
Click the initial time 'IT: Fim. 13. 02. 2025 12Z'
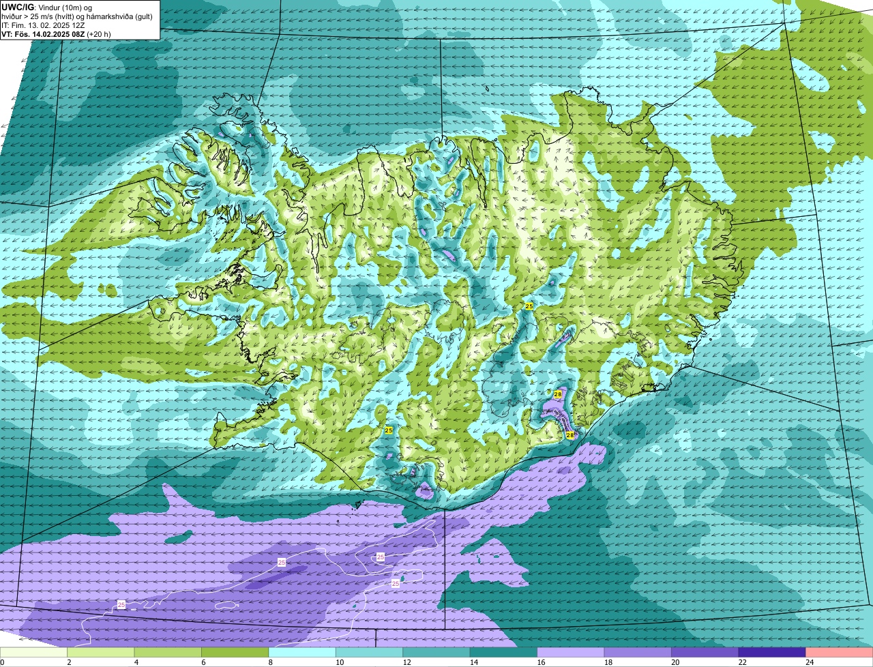[42, 25]
